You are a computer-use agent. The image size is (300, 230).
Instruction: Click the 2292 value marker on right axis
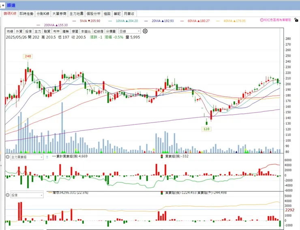point(289,210)
